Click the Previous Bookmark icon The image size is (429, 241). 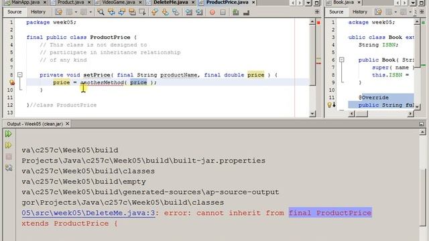(155, 12)
